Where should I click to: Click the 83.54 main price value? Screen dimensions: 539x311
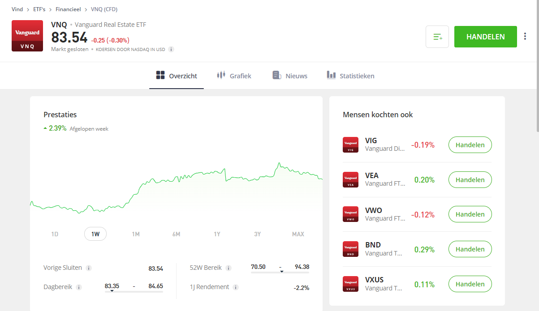[x=69, y=38]
